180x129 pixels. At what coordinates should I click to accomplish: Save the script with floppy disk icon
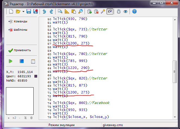[29, 12]
